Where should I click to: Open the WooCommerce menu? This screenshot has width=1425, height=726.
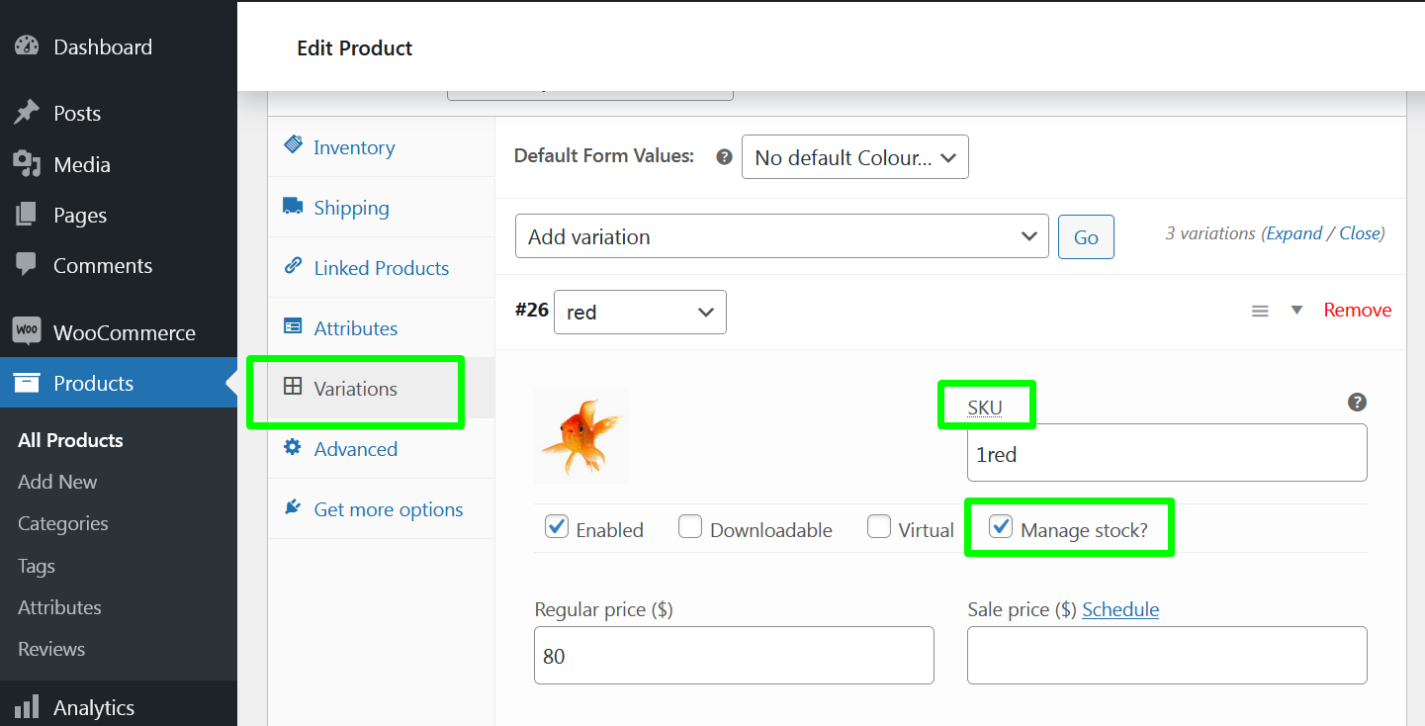pos(119,332)
